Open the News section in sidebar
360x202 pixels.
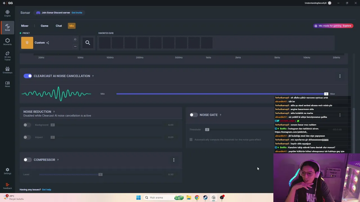[7, 84]
